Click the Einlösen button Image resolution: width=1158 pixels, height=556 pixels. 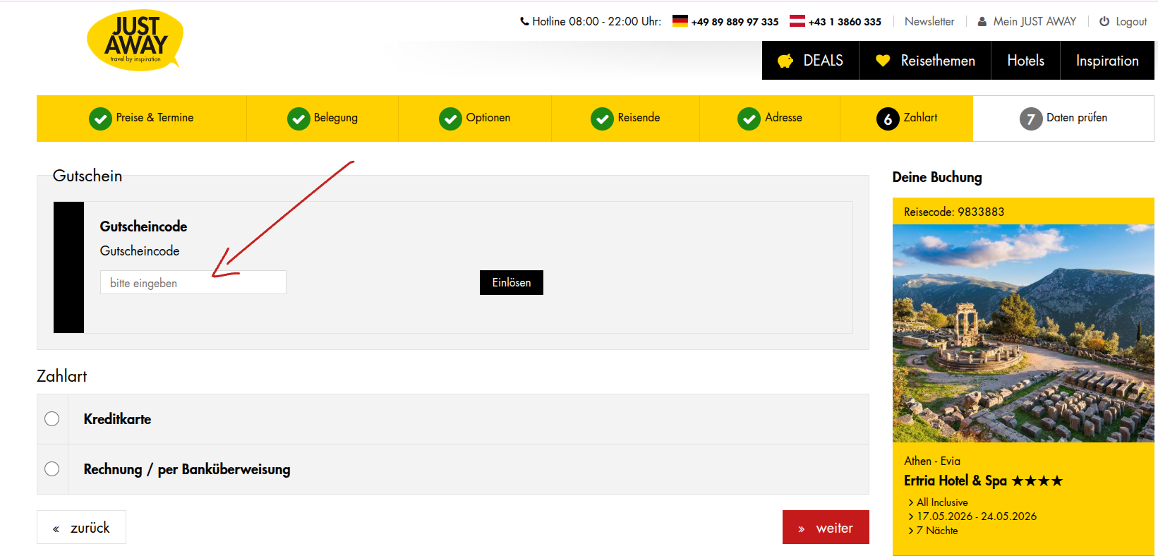click(x=512, y=282)
